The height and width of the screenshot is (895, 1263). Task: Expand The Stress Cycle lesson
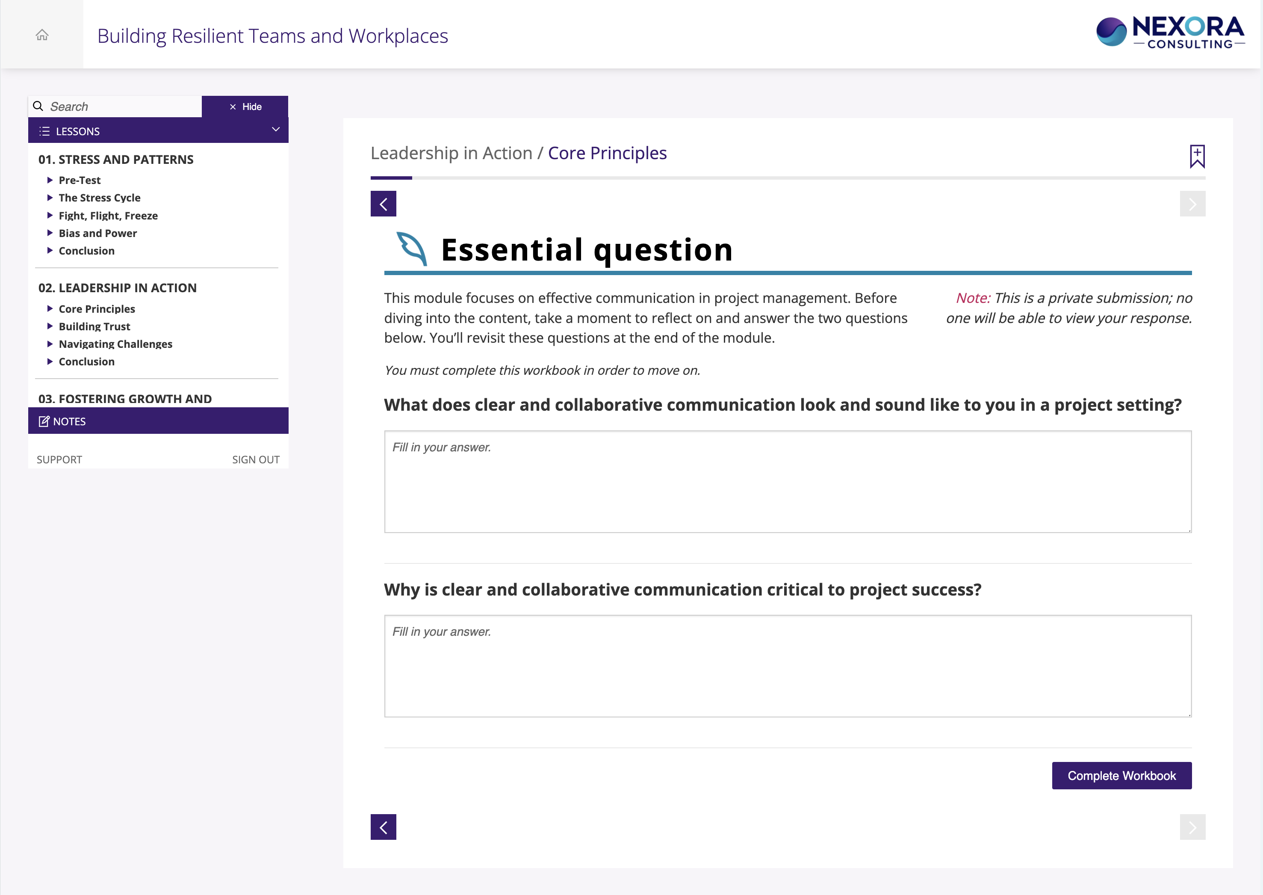pos(99,198)
